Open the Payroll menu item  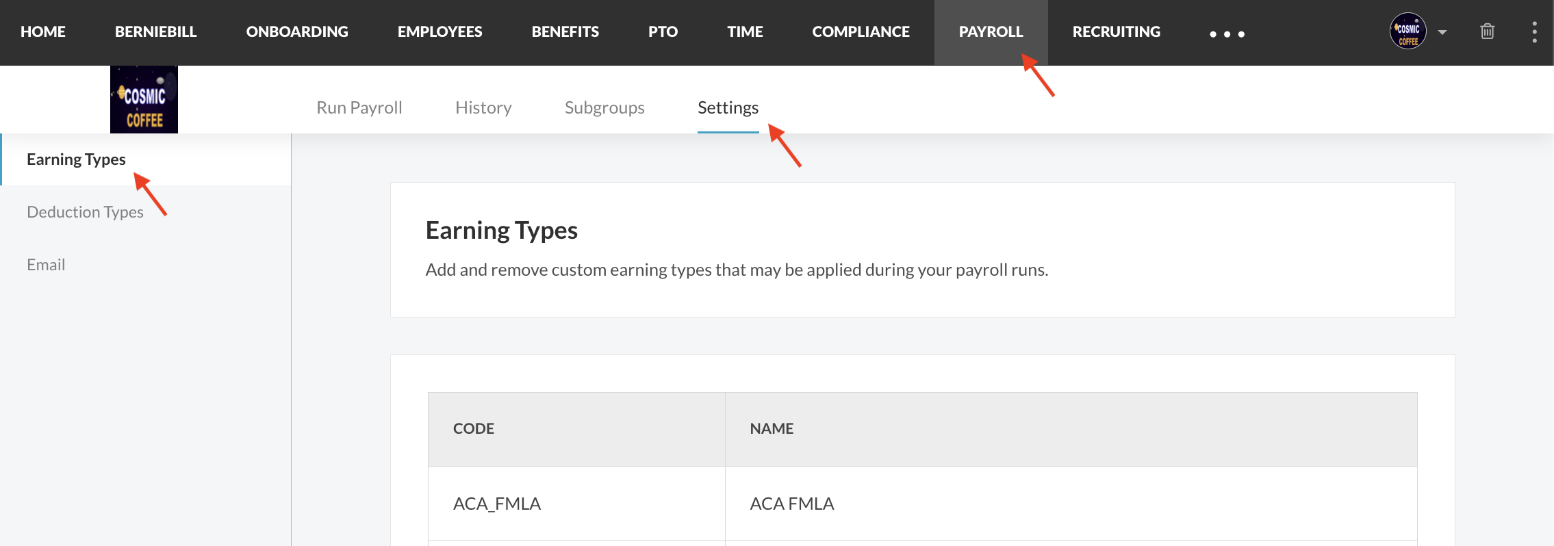pos(991,32)
